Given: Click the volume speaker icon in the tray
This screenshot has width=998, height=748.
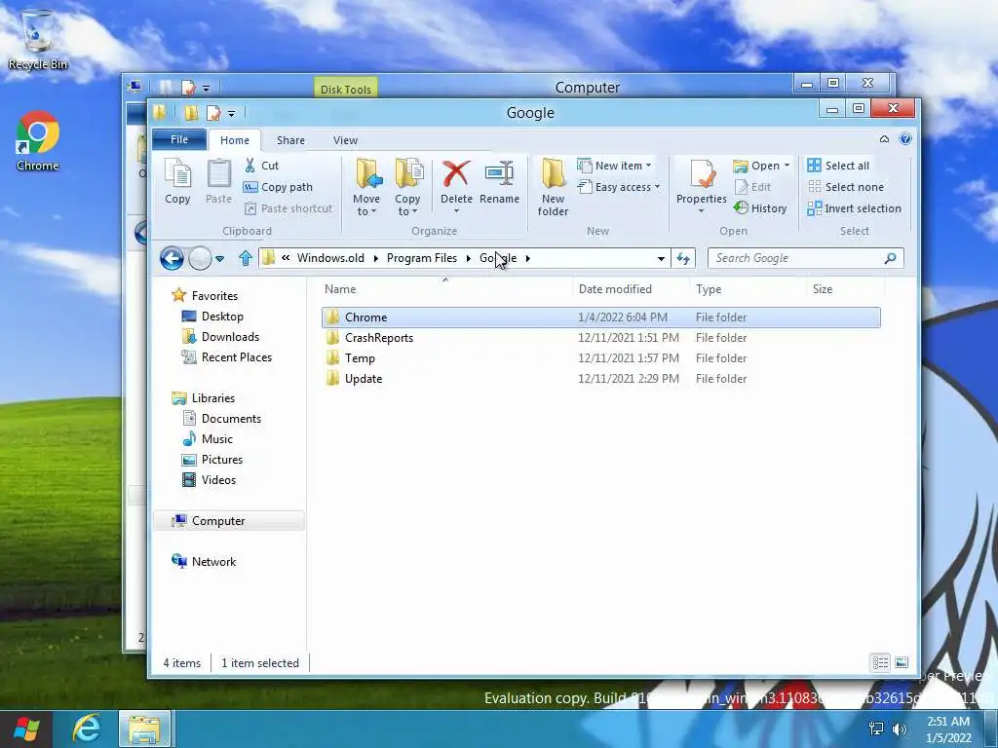Looking at the screenshot, I should click(900, 729).
